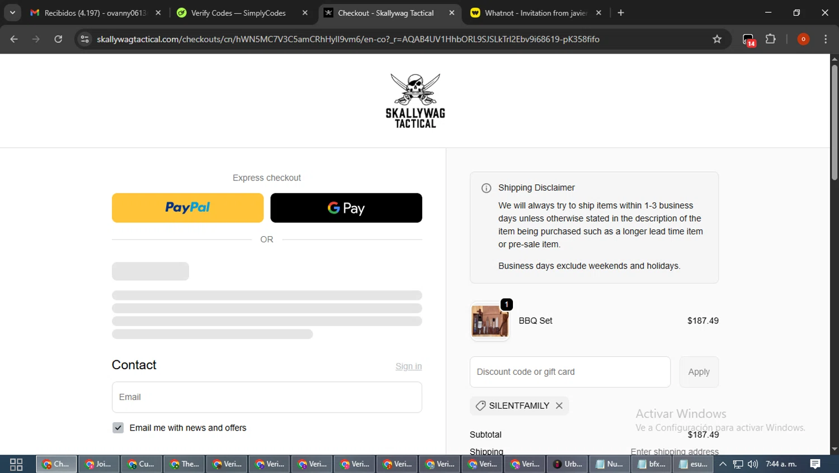Remove the SILENTFAMILY discount code

point(559,406)
